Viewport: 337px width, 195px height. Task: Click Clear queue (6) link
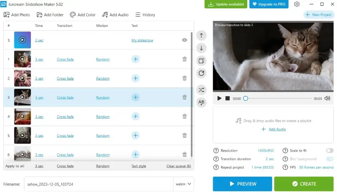179,166
